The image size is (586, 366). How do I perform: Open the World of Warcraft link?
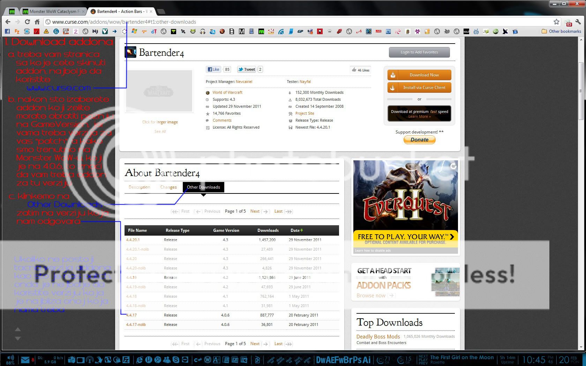(227, 92)
